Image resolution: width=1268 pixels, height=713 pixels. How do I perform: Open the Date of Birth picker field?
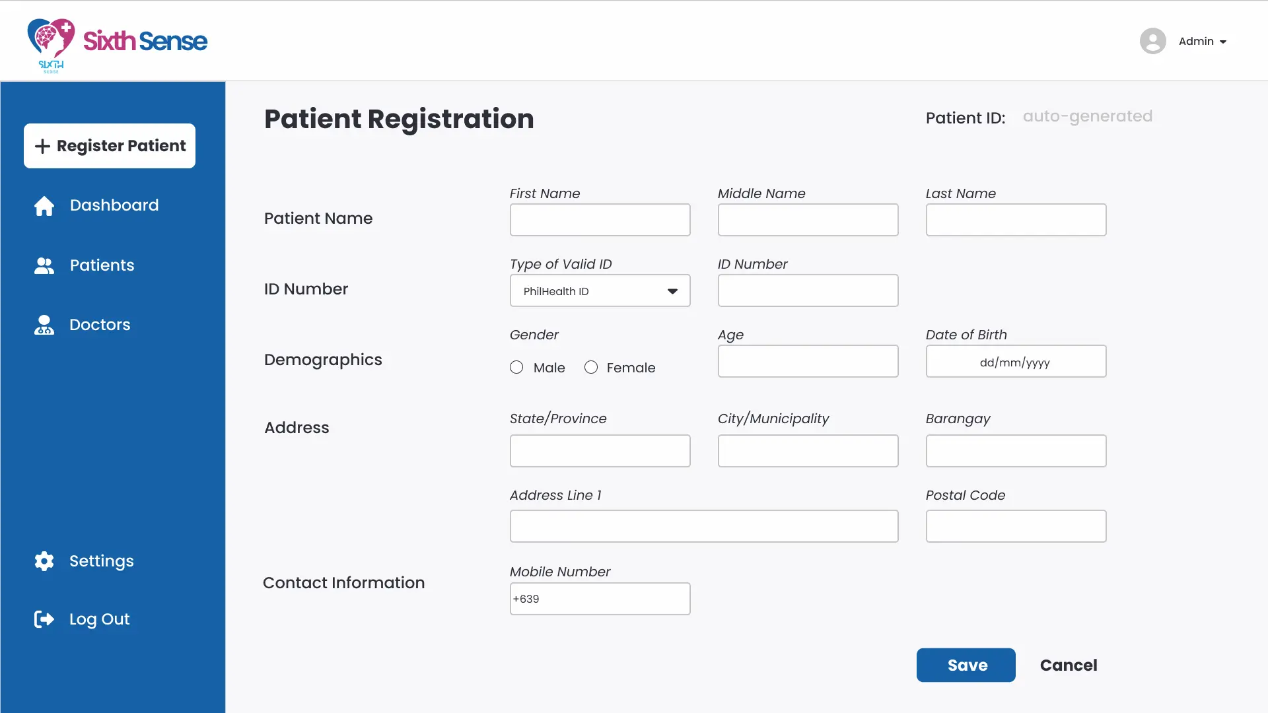1016,362
